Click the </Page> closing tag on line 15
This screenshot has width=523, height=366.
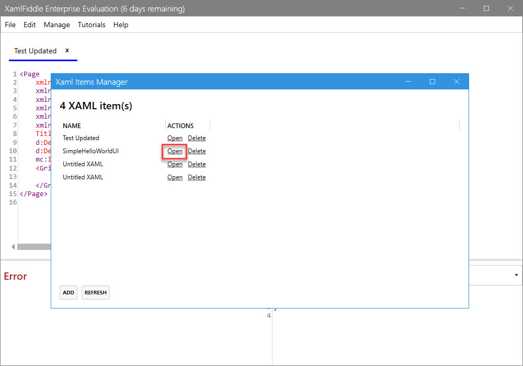coord(33,193)
